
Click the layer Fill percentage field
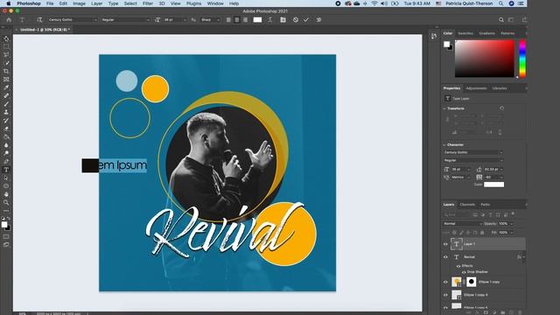coord(503,233)
